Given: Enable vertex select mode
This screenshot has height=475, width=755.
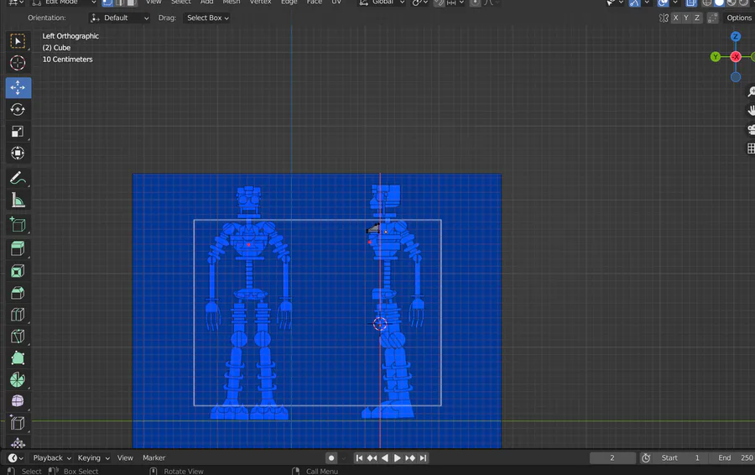Looking at the screenshot, I should coord(107,3).
